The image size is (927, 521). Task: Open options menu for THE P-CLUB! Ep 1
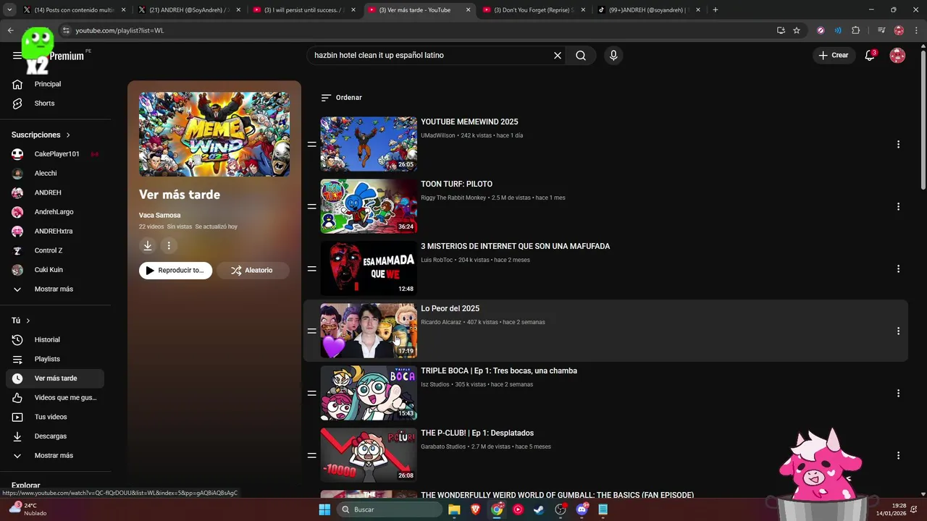(x=898, y=456)
